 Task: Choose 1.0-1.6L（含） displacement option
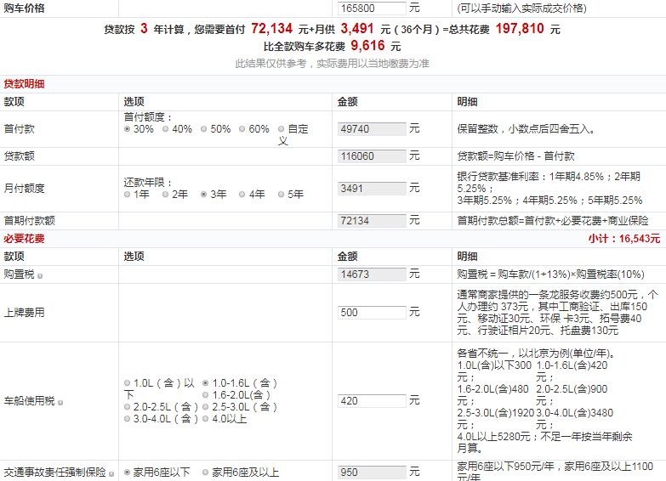(206, 383)
